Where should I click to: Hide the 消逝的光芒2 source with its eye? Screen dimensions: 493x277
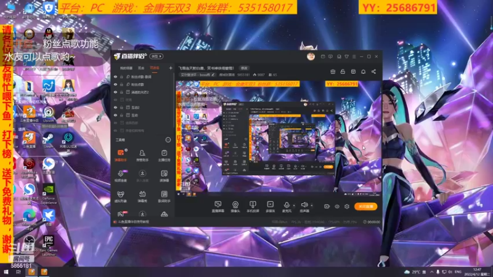click(115, 92)
